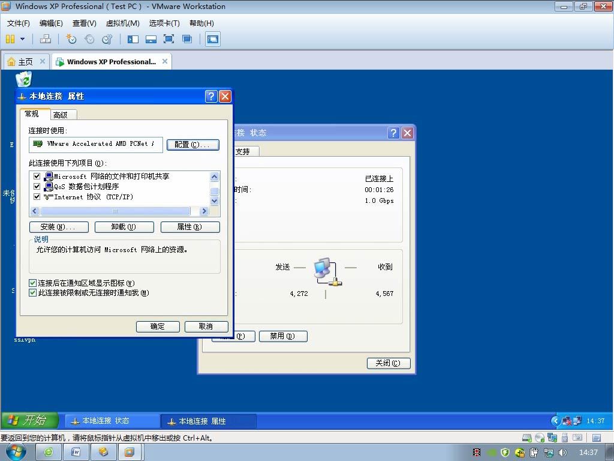Click the Send Ctrl+Alt+Del icon
614x461 pixels.
(46, 39)
